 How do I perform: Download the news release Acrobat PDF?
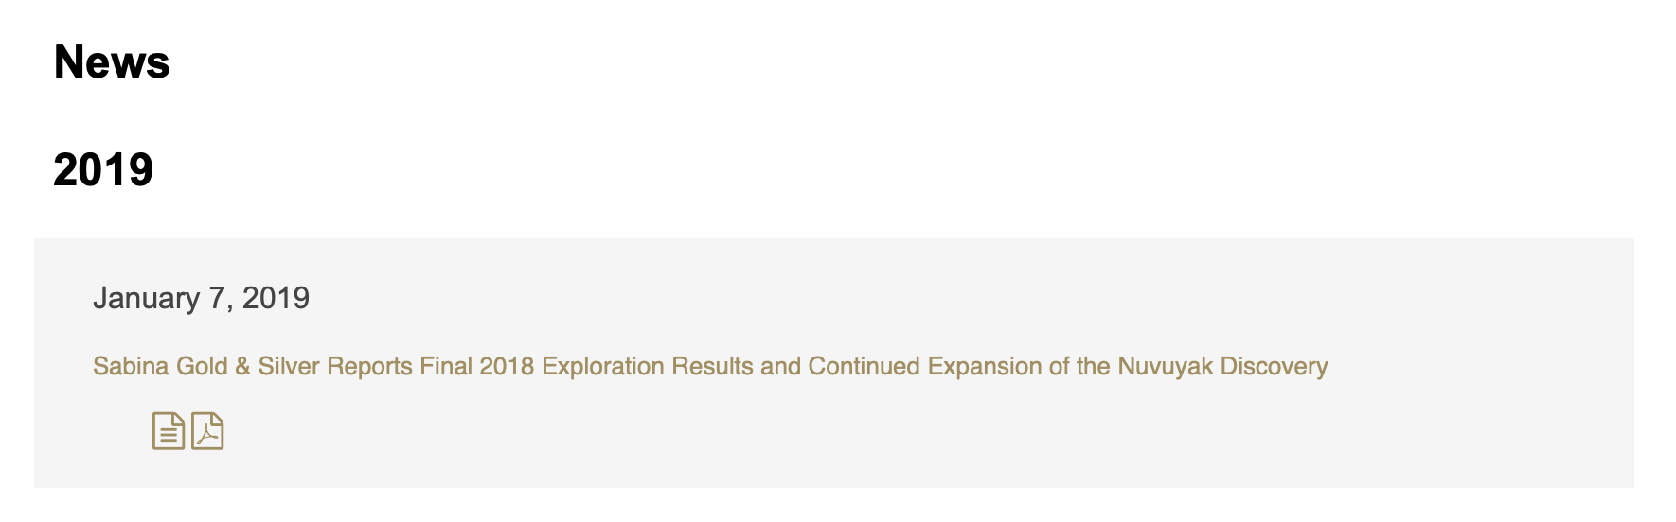[x=207, y=431]
